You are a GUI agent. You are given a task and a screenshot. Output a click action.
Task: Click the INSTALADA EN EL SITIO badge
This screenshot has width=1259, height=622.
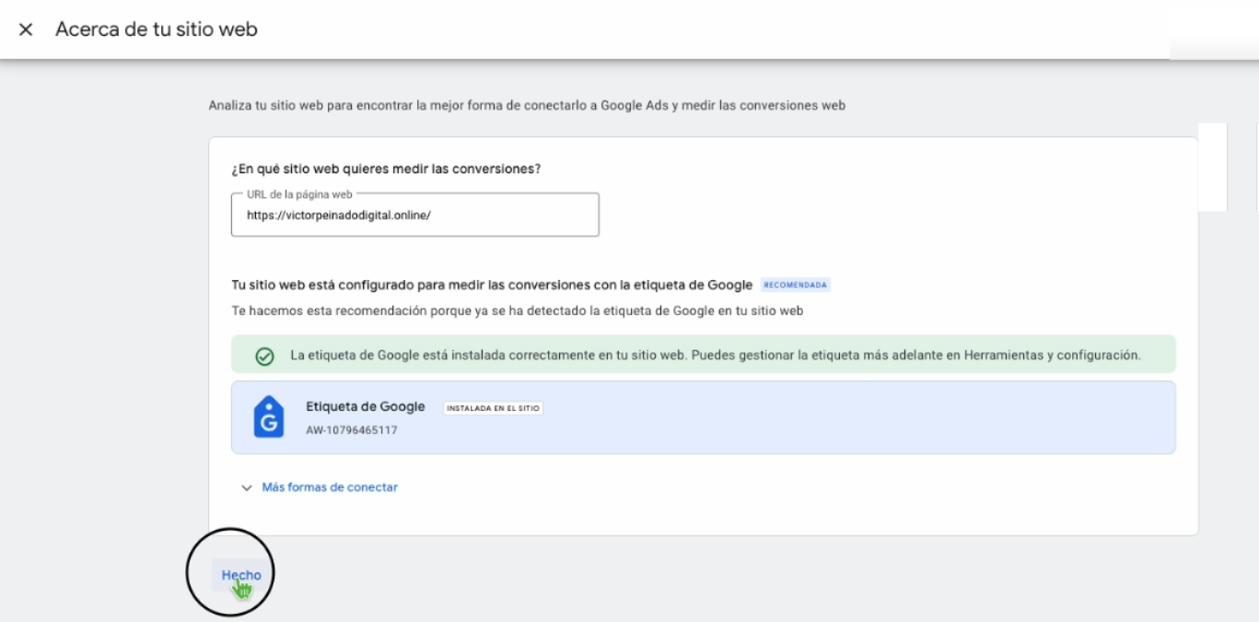[x=493, y=408]
